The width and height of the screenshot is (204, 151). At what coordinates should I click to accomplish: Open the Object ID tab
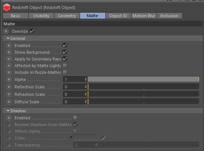118,16
